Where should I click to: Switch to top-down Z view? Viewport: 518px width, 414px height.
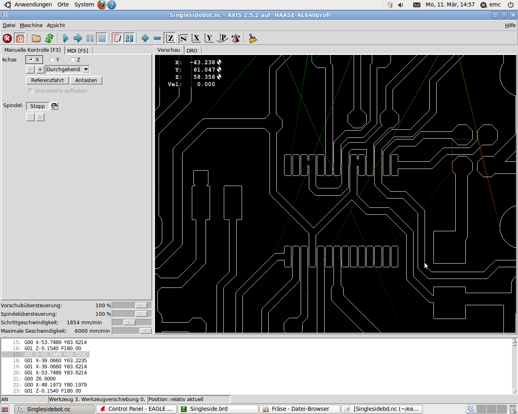(x=170, y=38)
